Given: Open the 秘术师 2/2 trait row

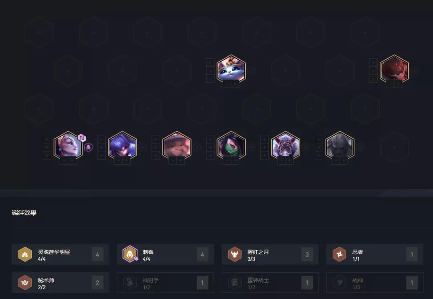Looking at the screenshot, I should tap(61, 283).
